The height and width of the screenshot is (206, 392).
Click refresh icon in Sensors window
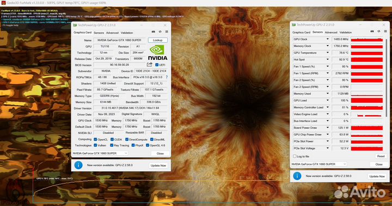[x=379, y=32]
